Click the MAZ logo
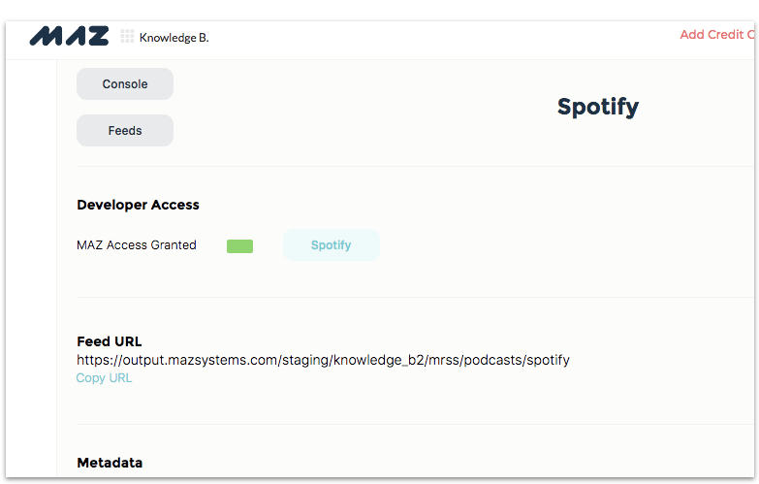The image size is (759, 484). [x=69, y=36]
